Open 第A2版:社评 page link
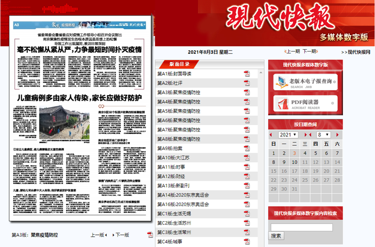This screenshot has width=375, height=247. coord(170,83)
